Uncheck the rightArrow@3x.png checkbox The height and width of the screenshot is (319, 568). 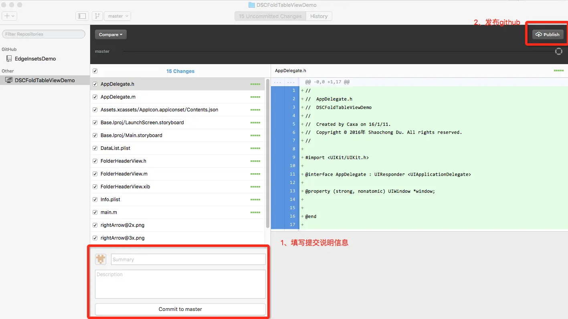95,238
